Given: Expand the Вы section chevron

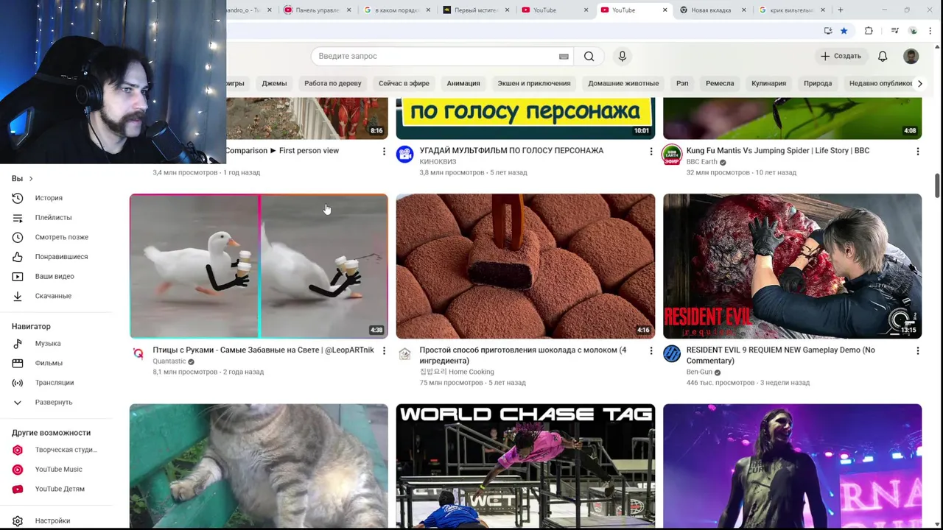Looking at the screenshot, I should point(30,179).
